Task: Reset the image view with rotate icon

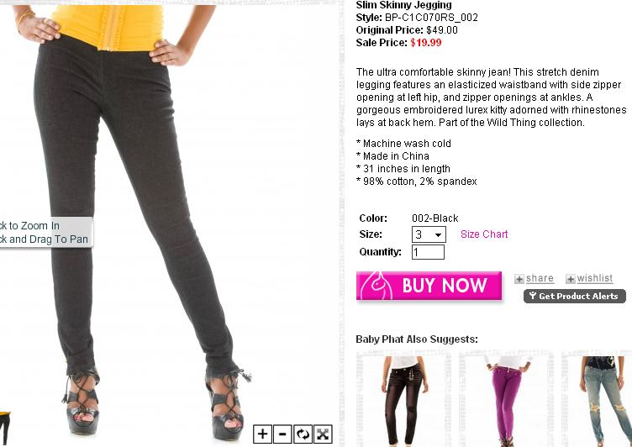Action: pos(303,434)
